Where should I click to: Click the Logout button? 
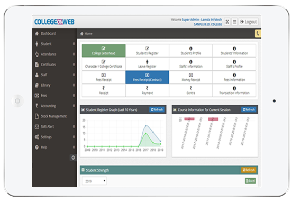pos(249,22)
